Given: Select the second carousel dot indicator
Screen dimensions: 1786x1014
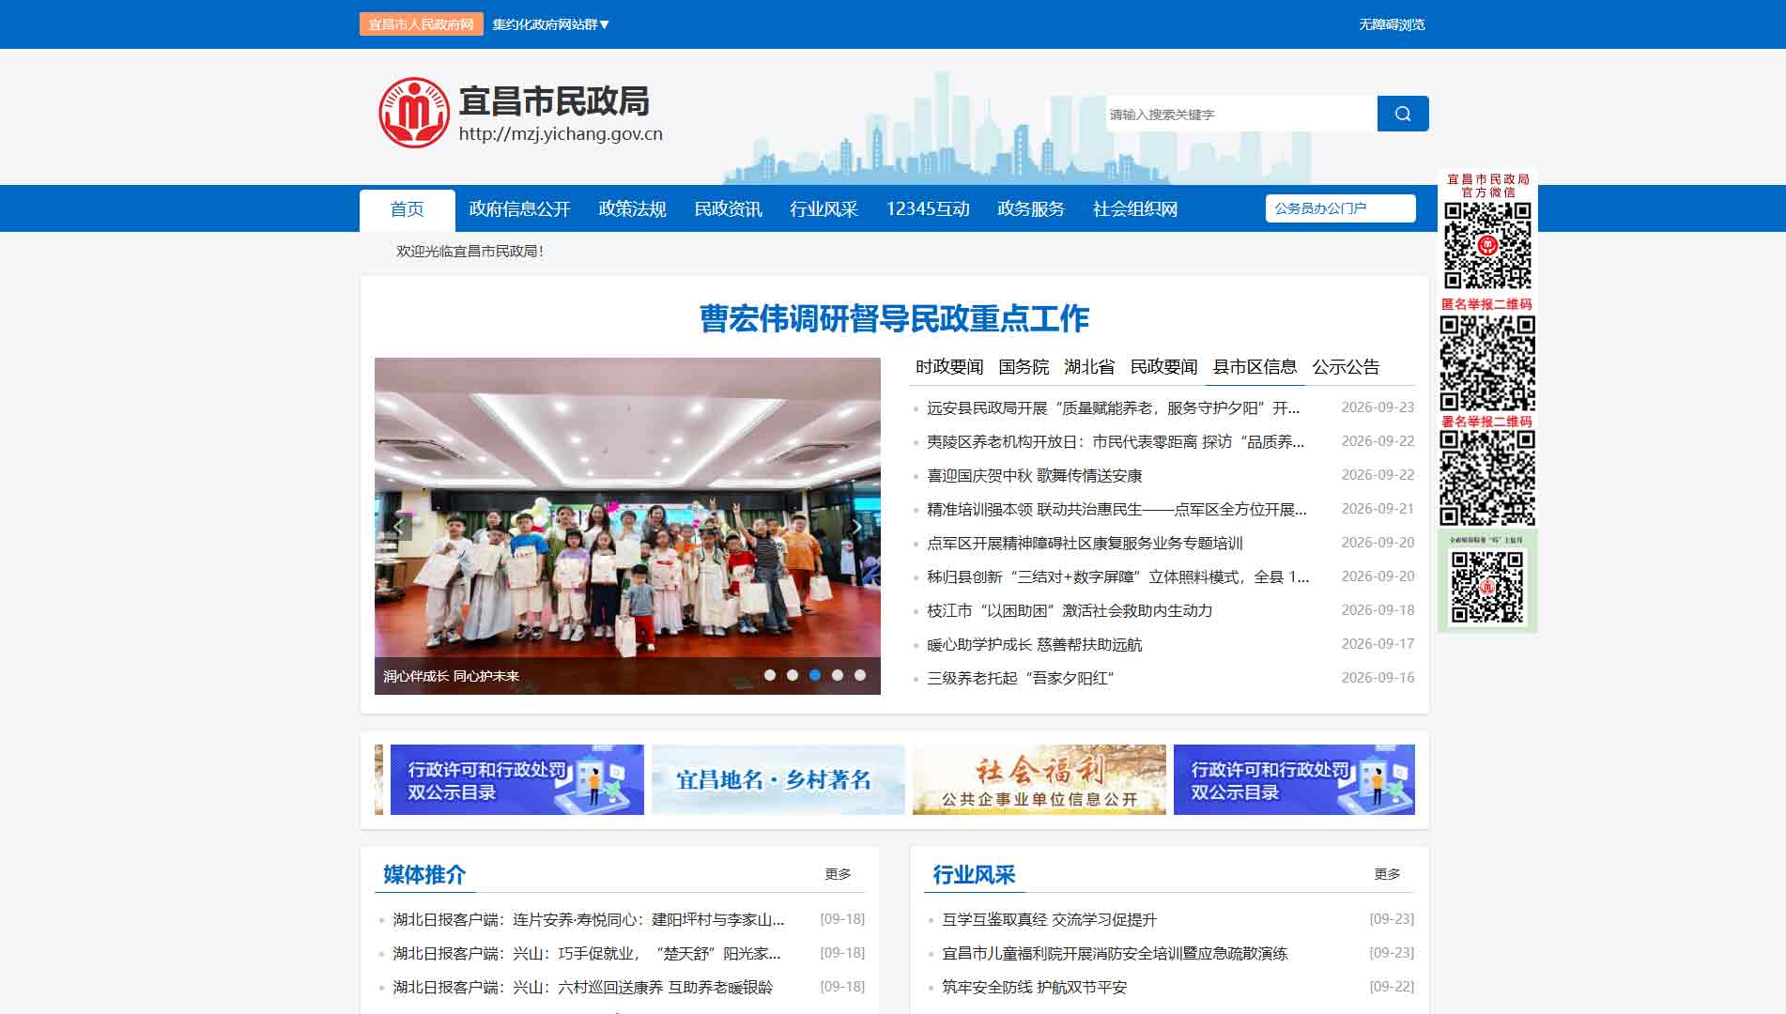Looking at the screenshot, I should coord(793,675).
